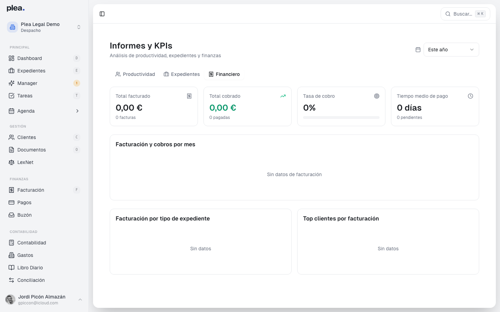Click the Tasa de cobro progress bar
This screenshot has height=312, width=500.
[x=341, y=118]
